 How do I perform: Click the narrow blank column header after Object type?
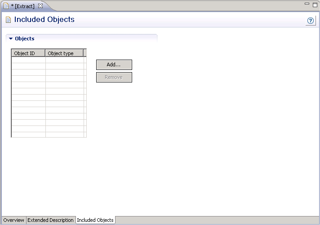tap(85, 53)
